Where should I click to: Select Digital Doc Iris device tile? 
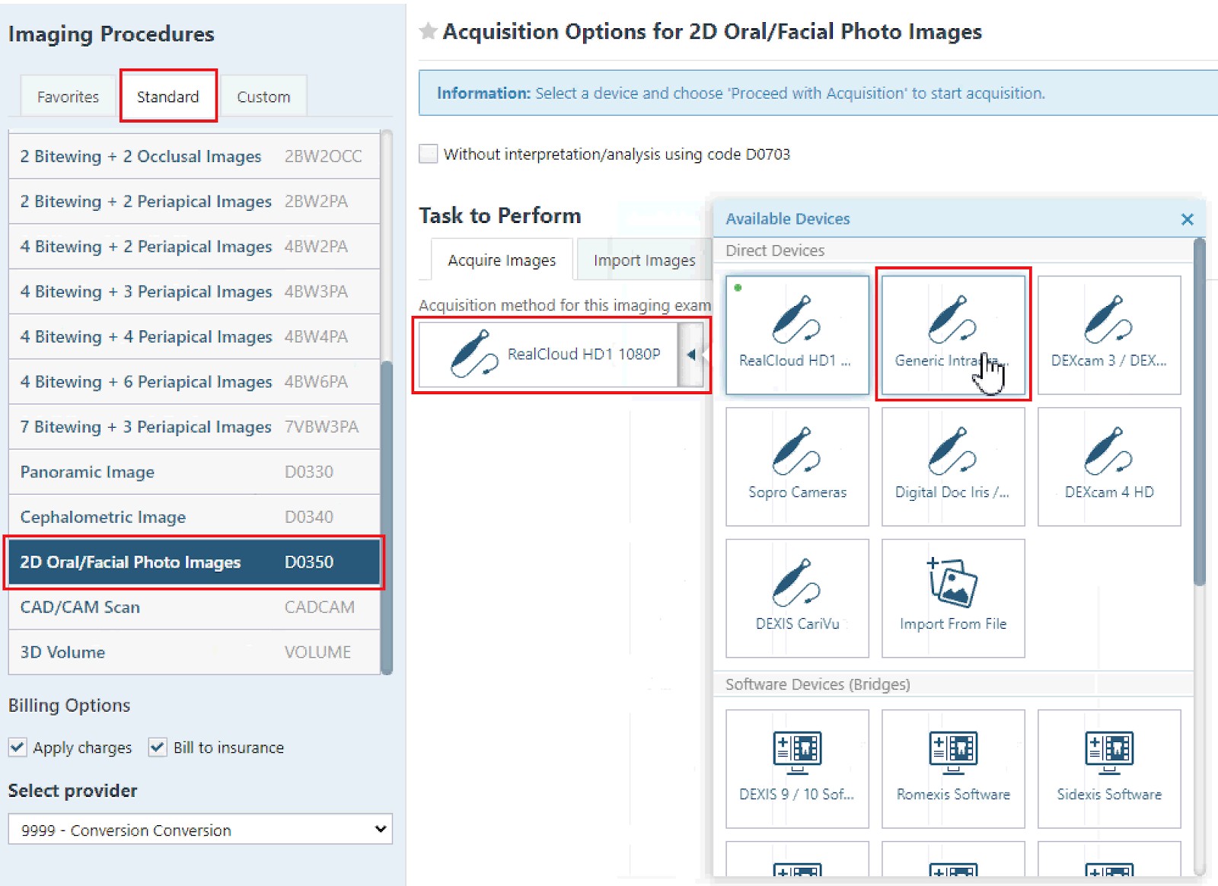click(953, 467)
